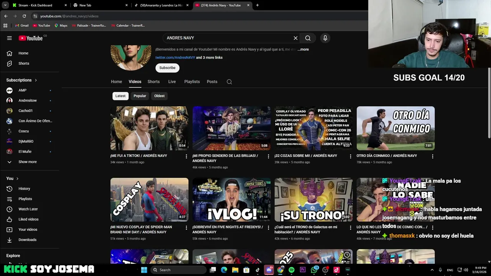Switch to Stream - Kick Dashboard tab
Screen dimensions: 491x276
pyautogui.click(x=40, y=5)
